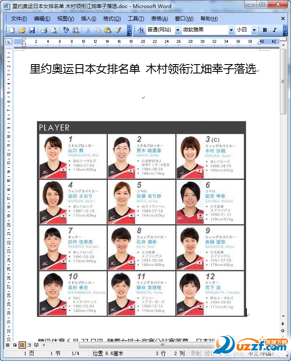Create a new blank document
The height and width of the screenshot is (361, 291).
click(x=12, y=30)
